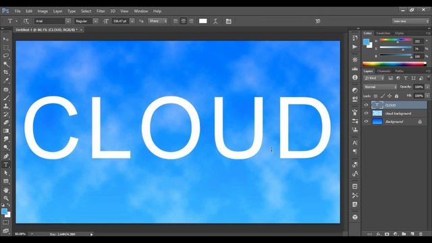Screen dimensions: 432x243
Task: Open the Sharp anti-aliasing dropdown
Action: point(158,21)
